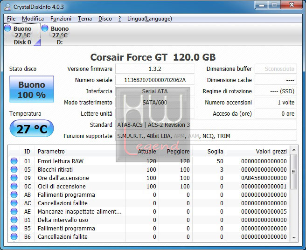Screen dimensions: 306x250
Task: Click the Stato disco label
Action: click(x=23, y=69)
